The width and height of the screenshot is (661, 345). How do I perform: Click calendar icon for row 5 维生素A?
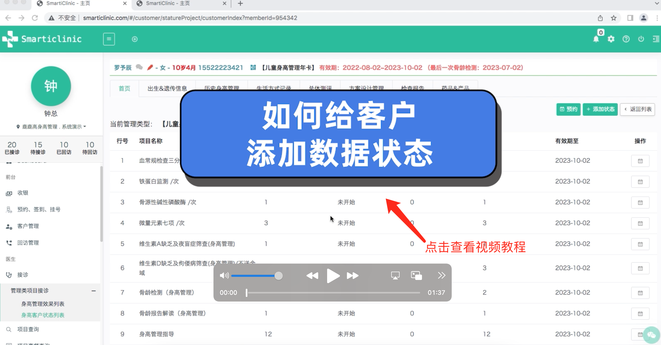pos(640,244)
